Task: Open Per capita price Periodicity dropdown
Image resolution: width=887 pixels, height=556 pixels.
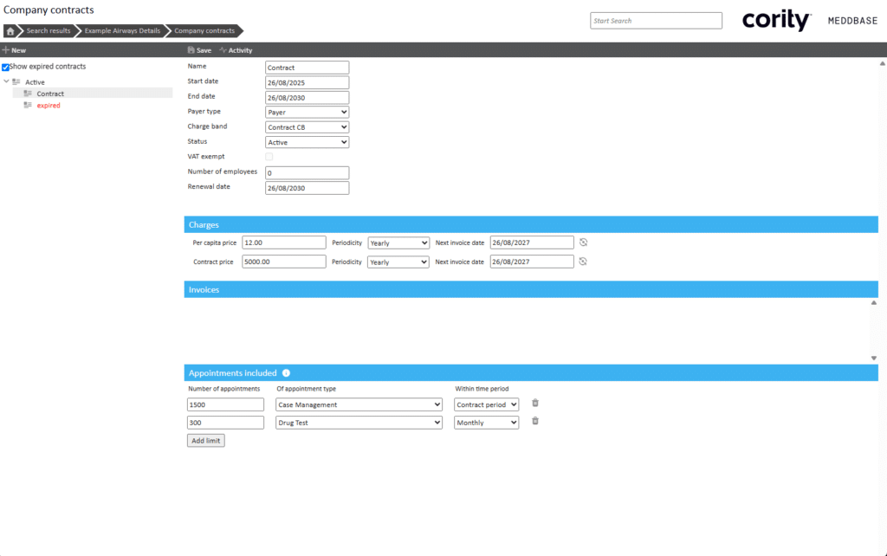Action: pyautogui.click(x=398, y=242)
